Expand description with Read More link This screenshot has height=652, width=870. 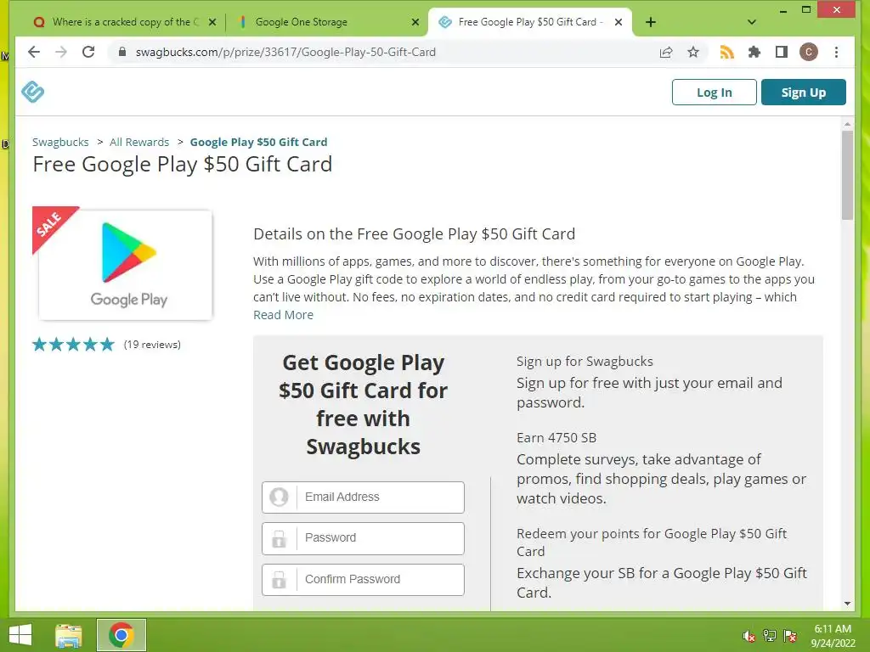pyautogui.click(x=283, y=315)
